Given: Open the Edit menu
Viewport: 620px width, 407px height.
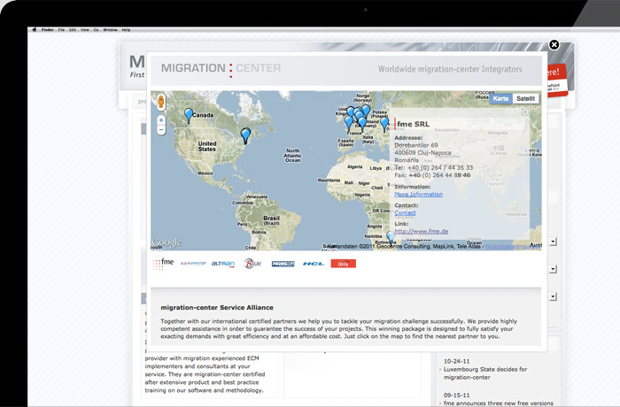Looking at the screenshot, I should click(73, 29).
